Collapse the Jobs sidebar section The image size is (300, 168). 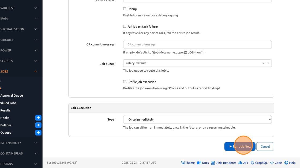click(x=35, y=72)
